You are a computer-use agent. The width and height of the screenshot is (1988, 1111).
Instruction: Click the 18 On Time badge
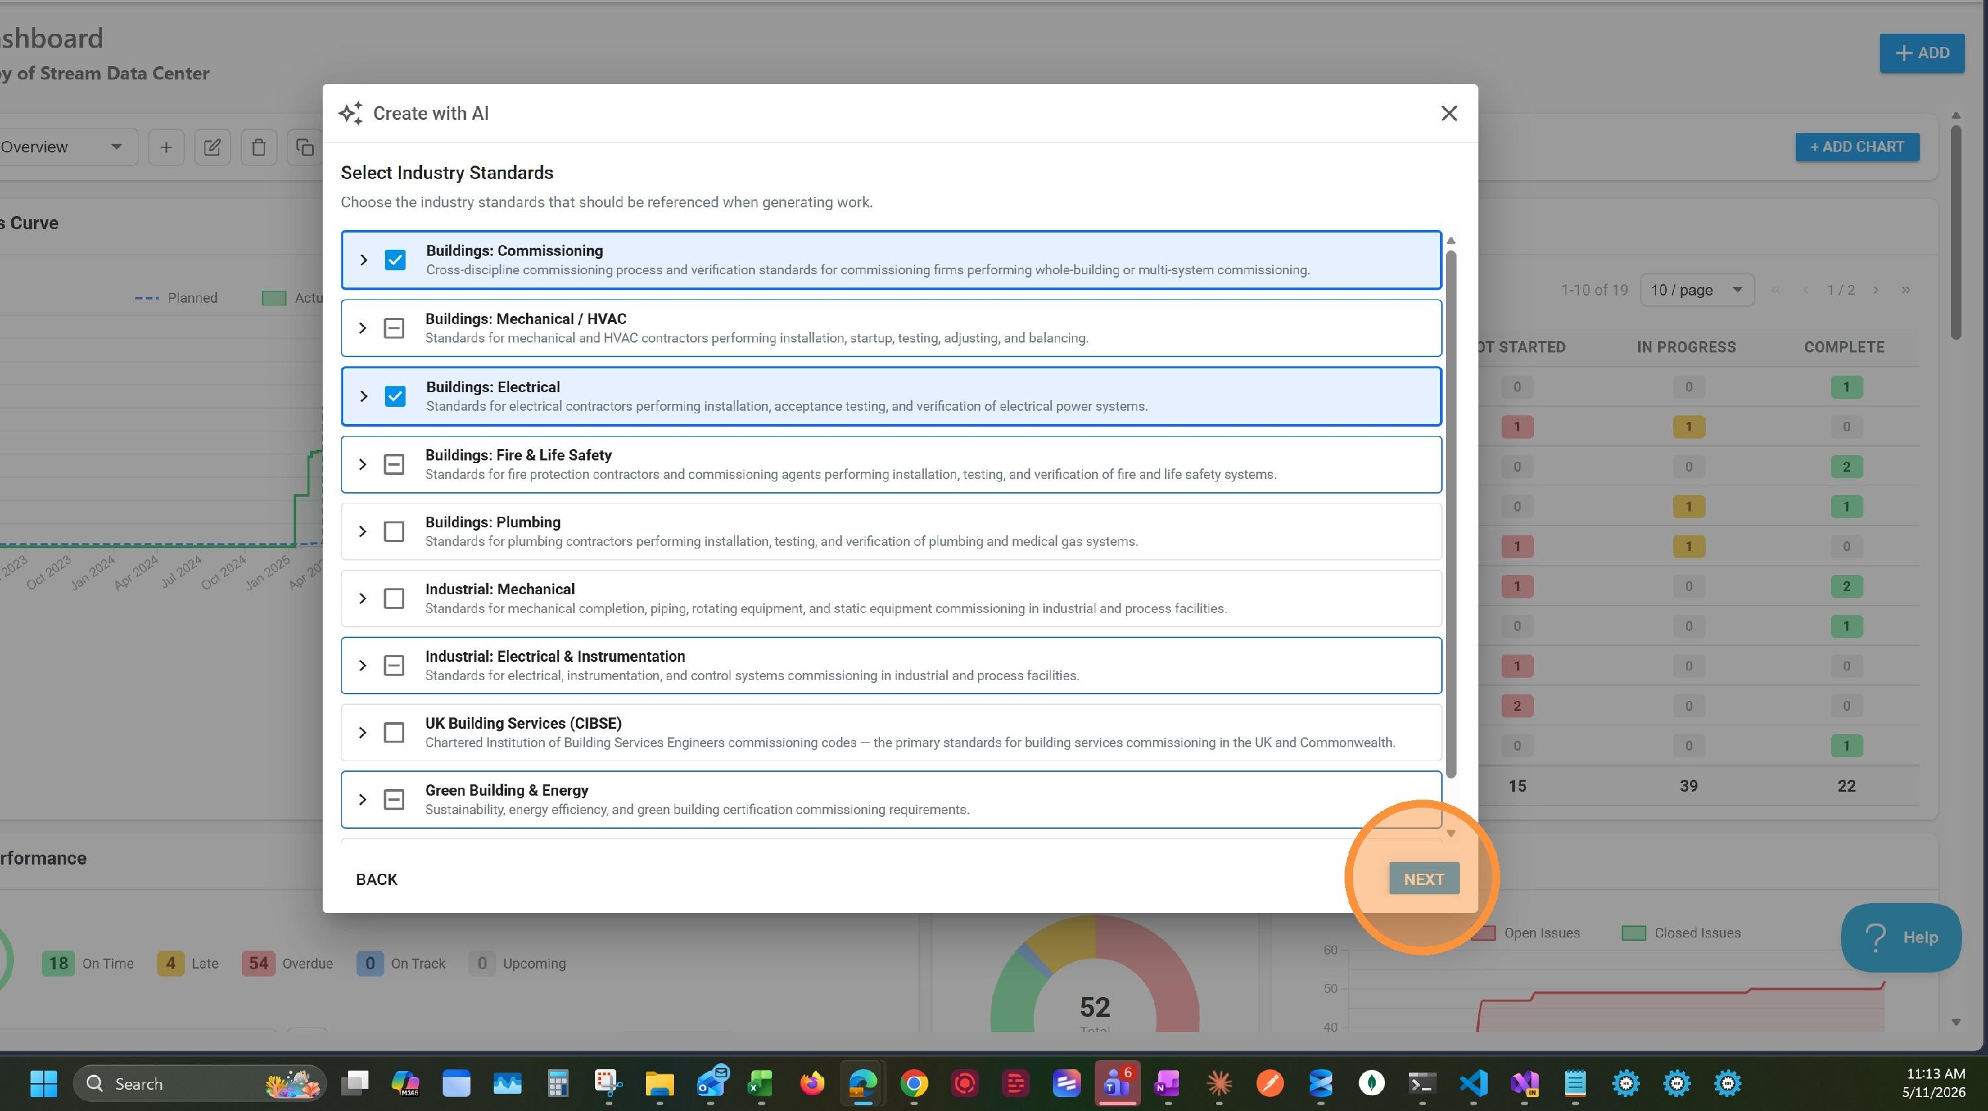tap(58, 964)
